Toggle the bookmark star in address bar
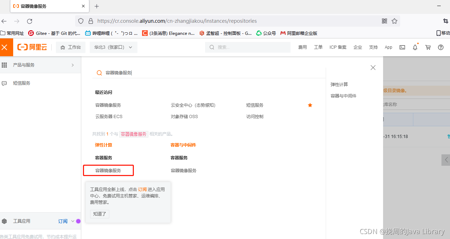 click(394, 21)
